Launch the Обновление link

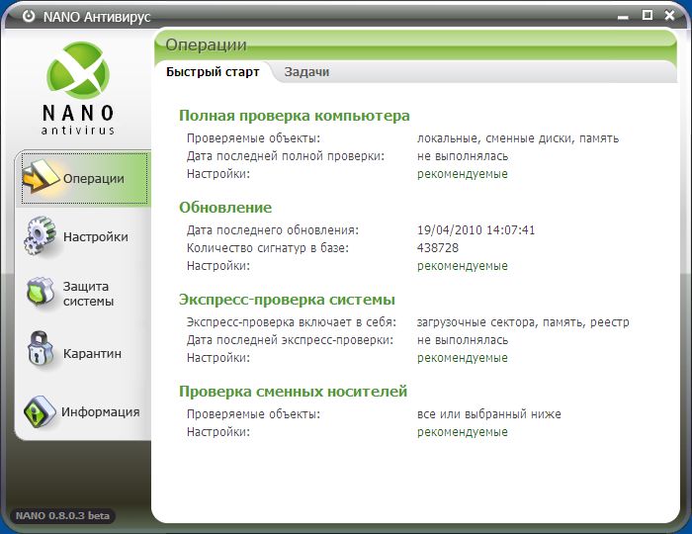(x=225, y=208)
